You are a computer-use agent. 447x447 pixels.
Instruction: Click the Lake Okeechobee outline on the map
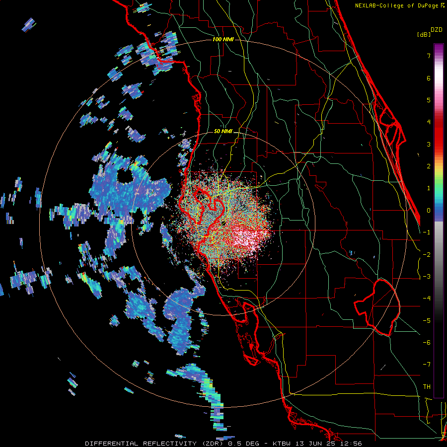coord(377,307)
